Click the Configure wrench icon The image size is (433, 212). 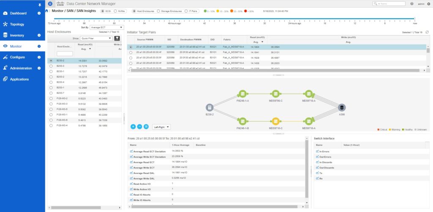click(x=5, y=57)
